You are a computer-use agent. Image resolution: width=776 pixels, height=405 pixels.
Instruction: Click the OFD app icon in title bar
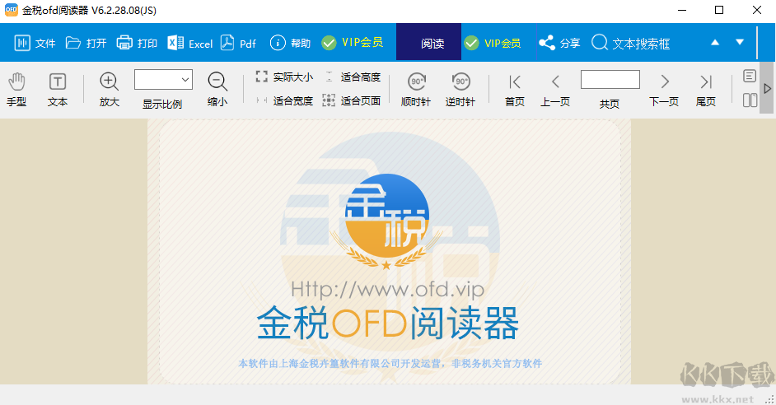pyautogui.click(x=11, y=10)
